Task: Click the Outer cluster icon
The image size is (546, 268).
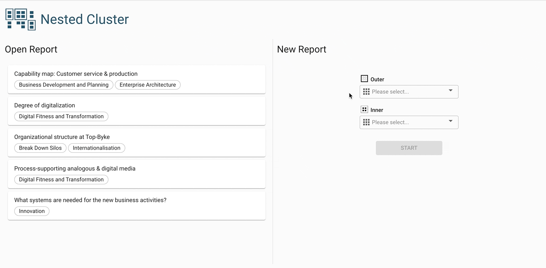Action: click(364, 79)
